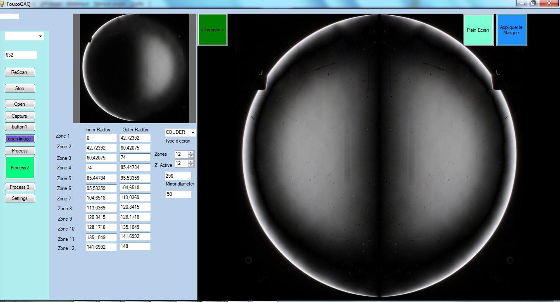The width and height of the screenshot is (560, 302).
Task: Click the Mirror diameter label
Action: pyautogui.click(x=180, y=184)
